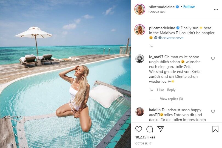Open kaidlin profile picture

(140, 112)
